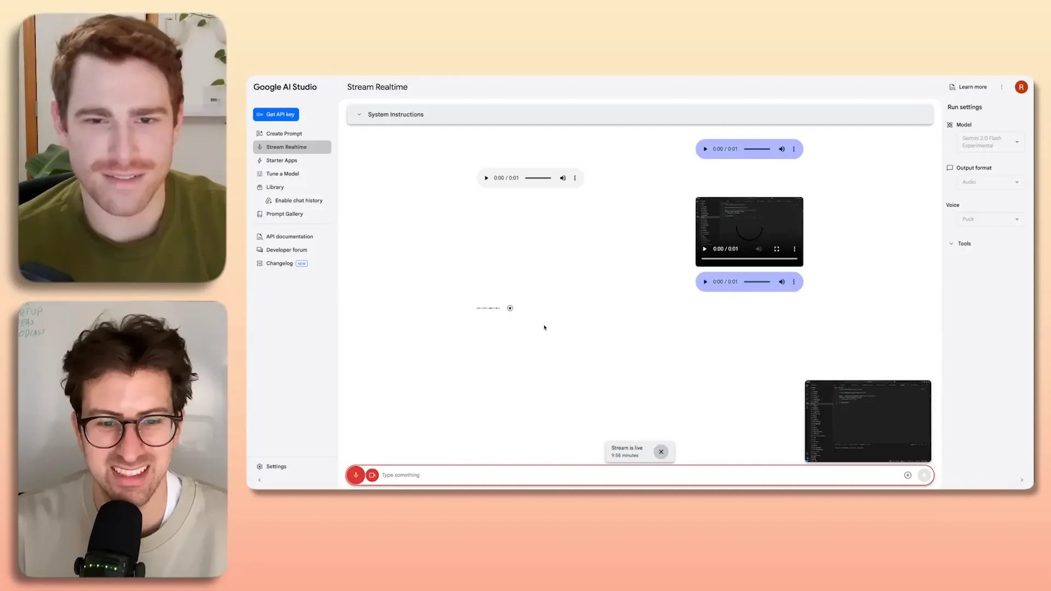This screenshot has width=1051, height=591.
Task: Open the Changelog link
Action: tap(279, 263)
